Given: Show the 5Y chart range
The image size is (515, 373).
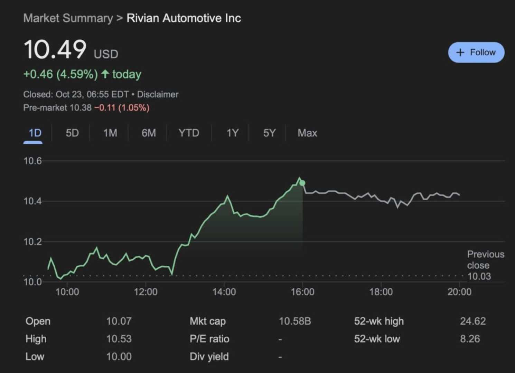Looking at the screenshot, I should (x=269, y=133).
